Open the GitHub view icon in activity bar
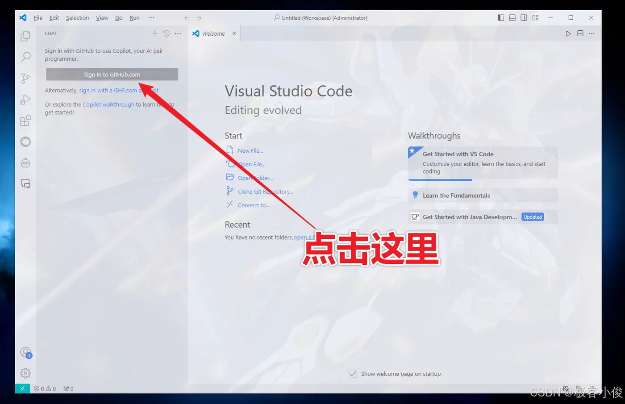625x404 pixels. point(25,142)
